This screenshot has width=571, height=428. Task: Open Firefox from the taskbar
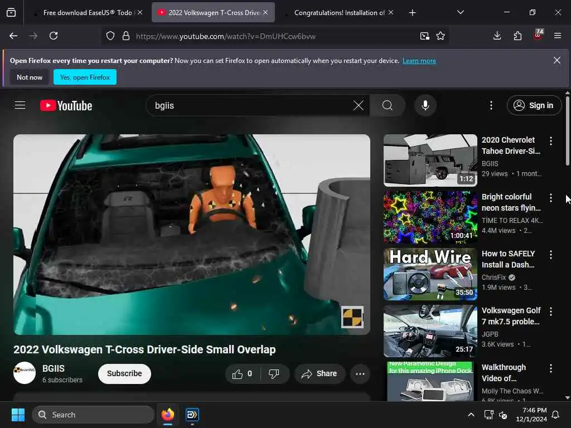[167, 415]
